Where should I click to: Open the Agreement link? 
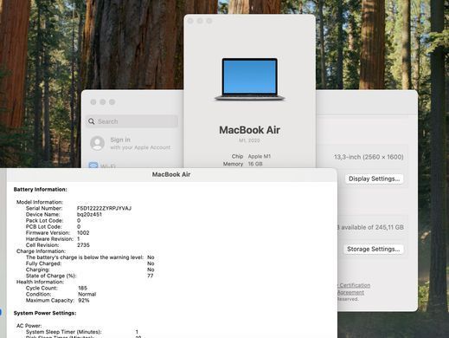pyautogui.click(x=350, y=292)
